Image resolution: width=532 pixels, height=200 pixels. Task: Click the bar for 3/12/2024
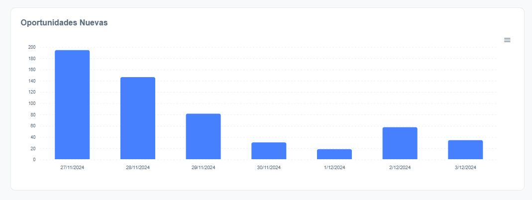[465, 150]
